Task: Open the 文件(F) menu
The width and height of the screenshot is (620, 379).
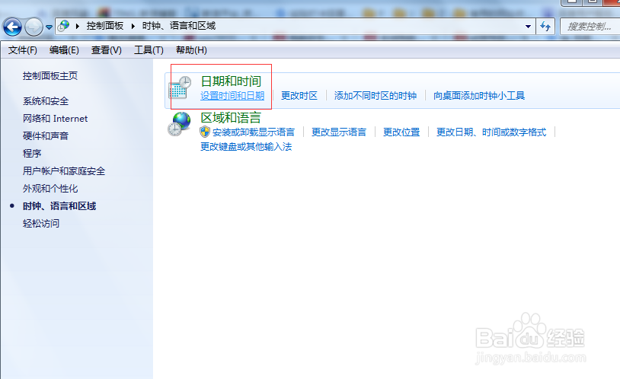Action: (23, 50)
